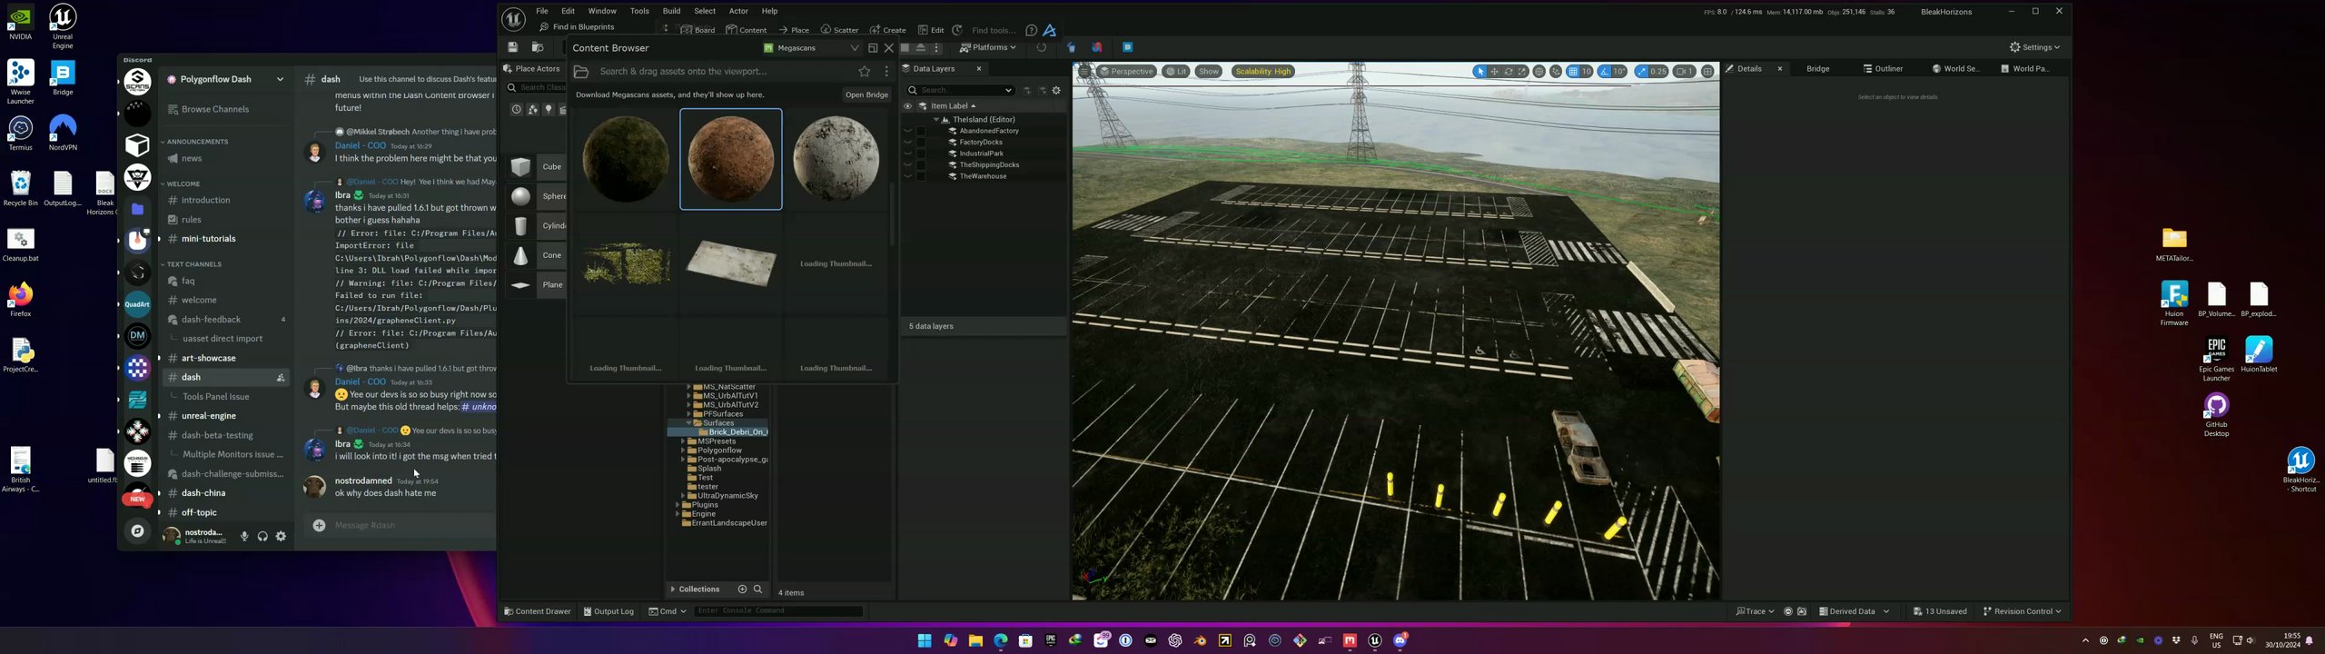2325x654 pixels.
Task: Open Epic Games Launcher desktop shortcut
Action: point(2216,358)
